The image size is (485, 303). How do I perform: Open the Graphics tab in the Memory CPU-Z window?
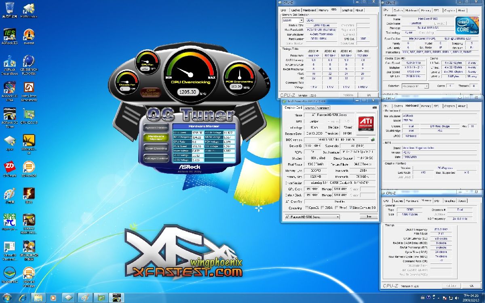coord(449,201)
